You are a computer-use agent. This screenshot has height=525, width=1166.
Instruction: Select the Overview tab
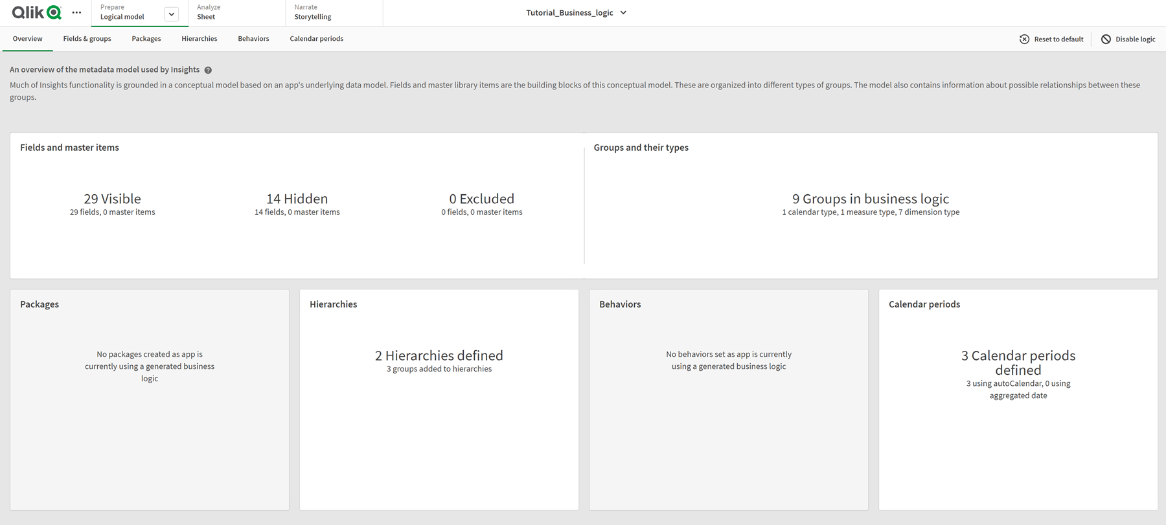tap(28, 39)
